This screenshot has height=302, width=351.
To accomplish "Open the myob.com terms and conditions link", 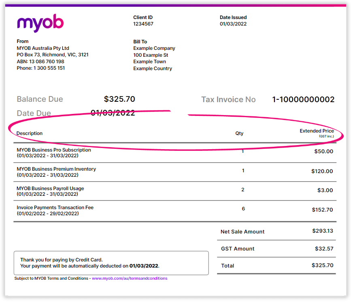I will 130,278.
